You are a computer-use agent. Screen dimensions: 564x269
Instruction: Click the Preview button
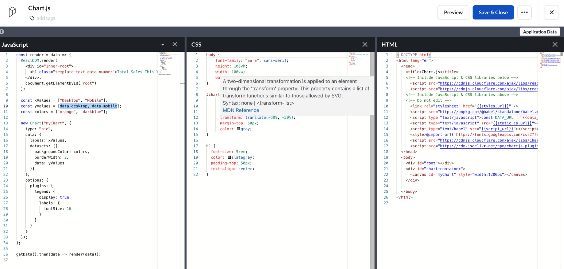[453, 12]
